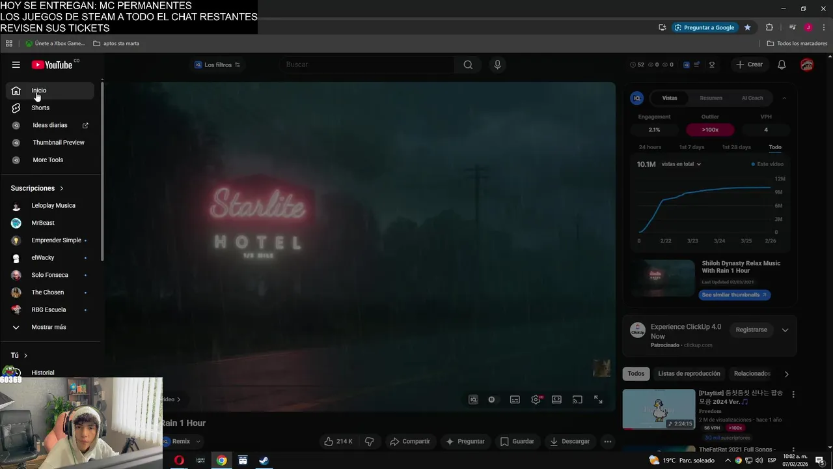Toggle vidIQ icon in player controls
Viewport: 833px width, 469px height.
tap(473, 399)
